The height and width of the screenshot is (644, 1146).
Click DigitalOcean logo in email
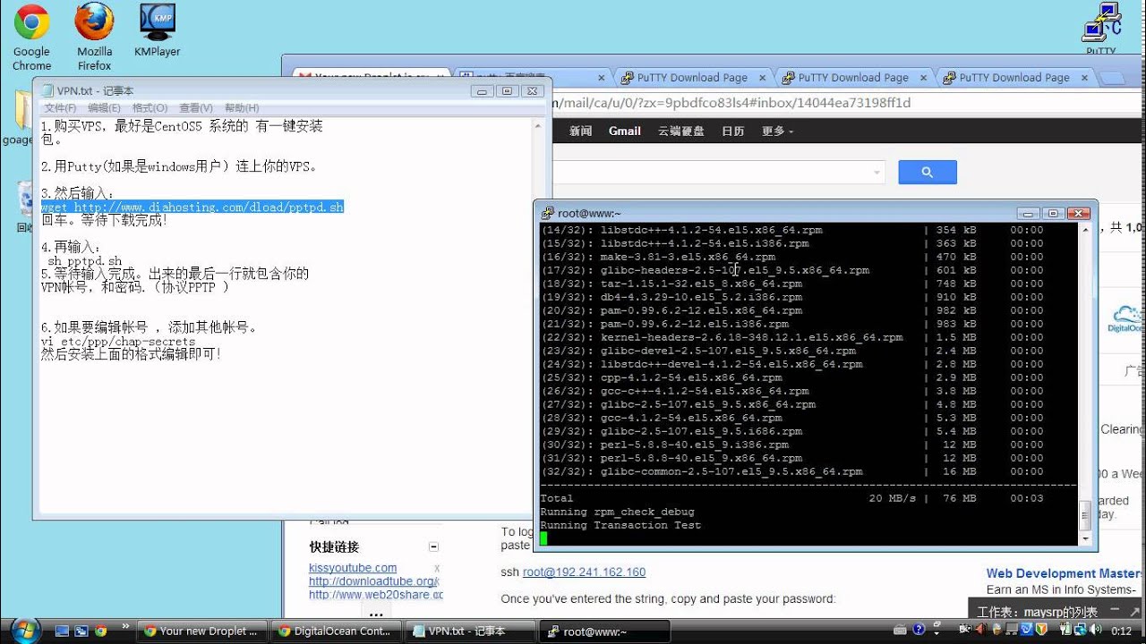pyautogui.click(x=1127, y=317)
